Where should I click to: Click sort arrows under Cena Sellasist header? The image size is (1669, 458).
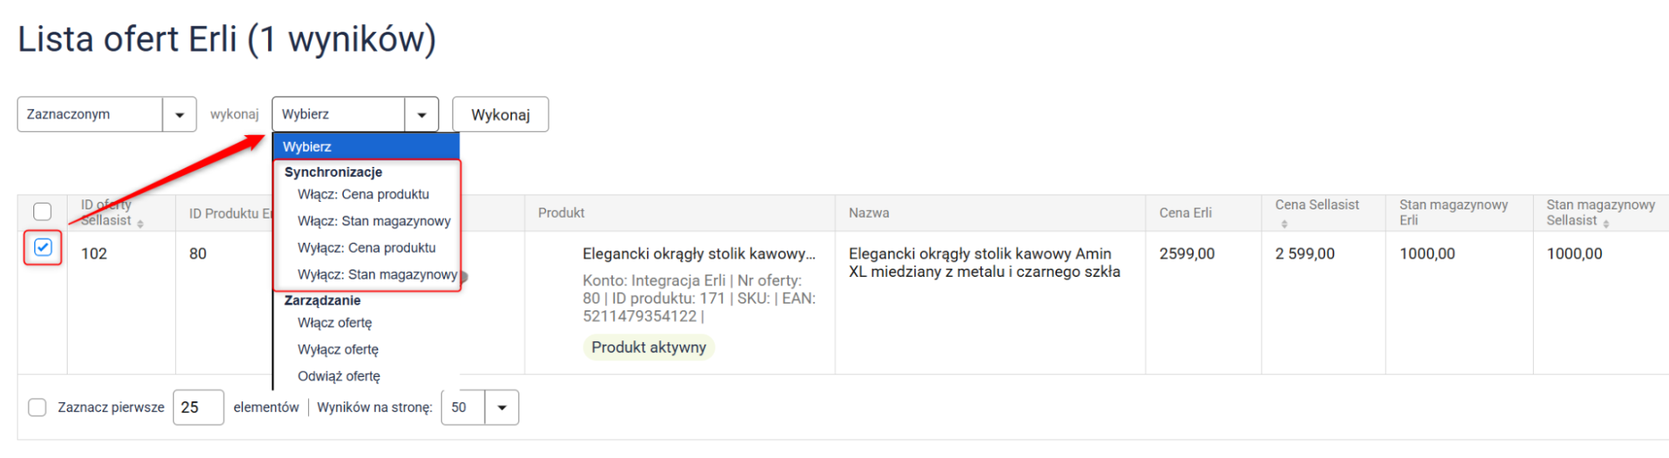click(x=1284, y=224)
